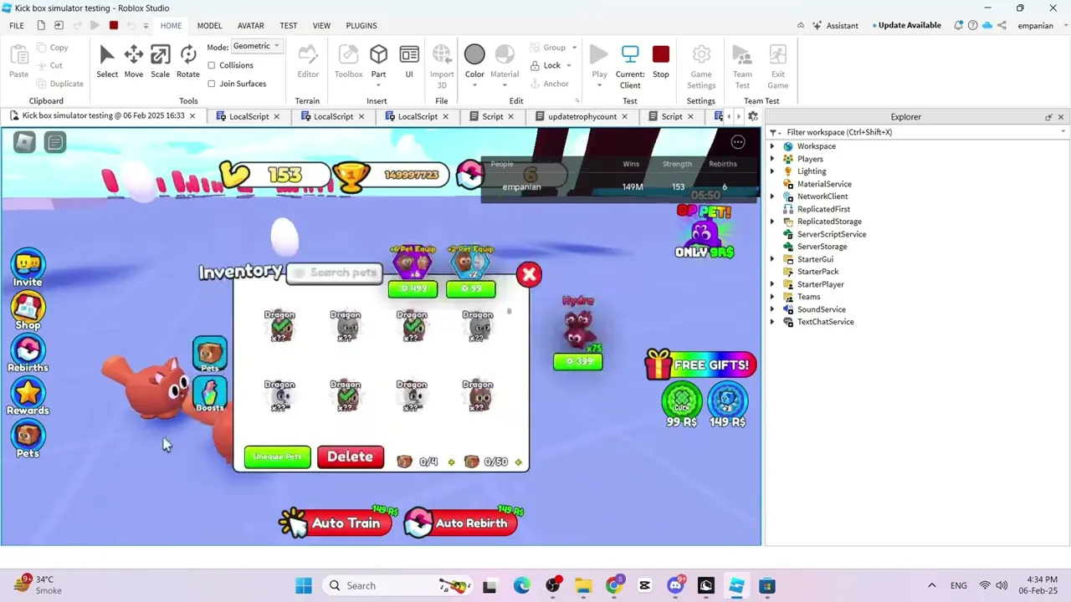Viewport: 1071px width, 602px height.
Task: Open the taskbar volume icon
Action: [1002, 585]
